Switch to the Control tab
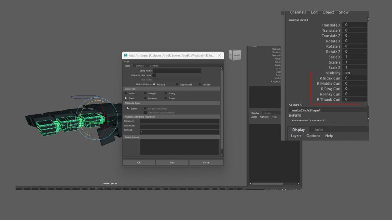This screenshot has width=392, height=220. point(154,66)
